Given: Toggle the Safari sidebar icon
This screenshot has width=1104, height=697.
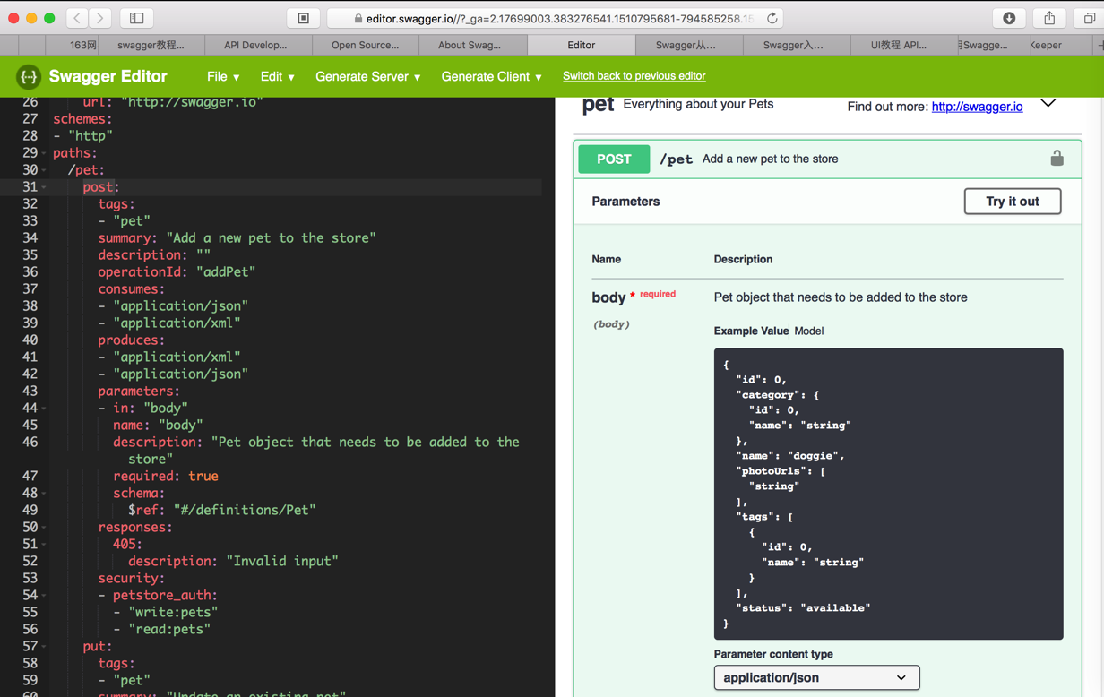Looking at the screenshot, I should [x=137, y=18].
